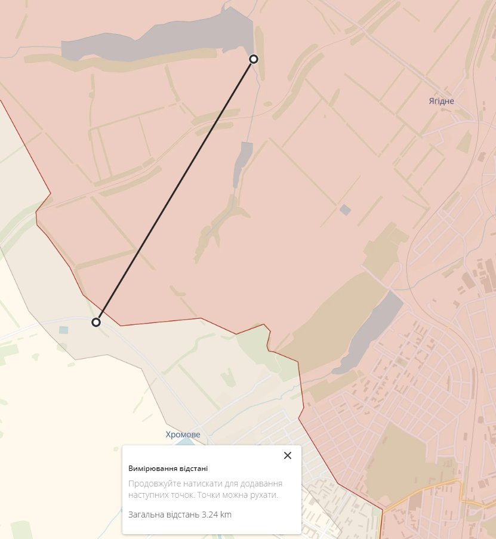Click the small grey square building in the field
This screenshot has width=496, height=539.
coord(345,210)
